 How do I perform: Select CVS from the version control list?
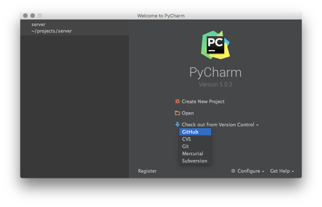click(x=195, y=139)
